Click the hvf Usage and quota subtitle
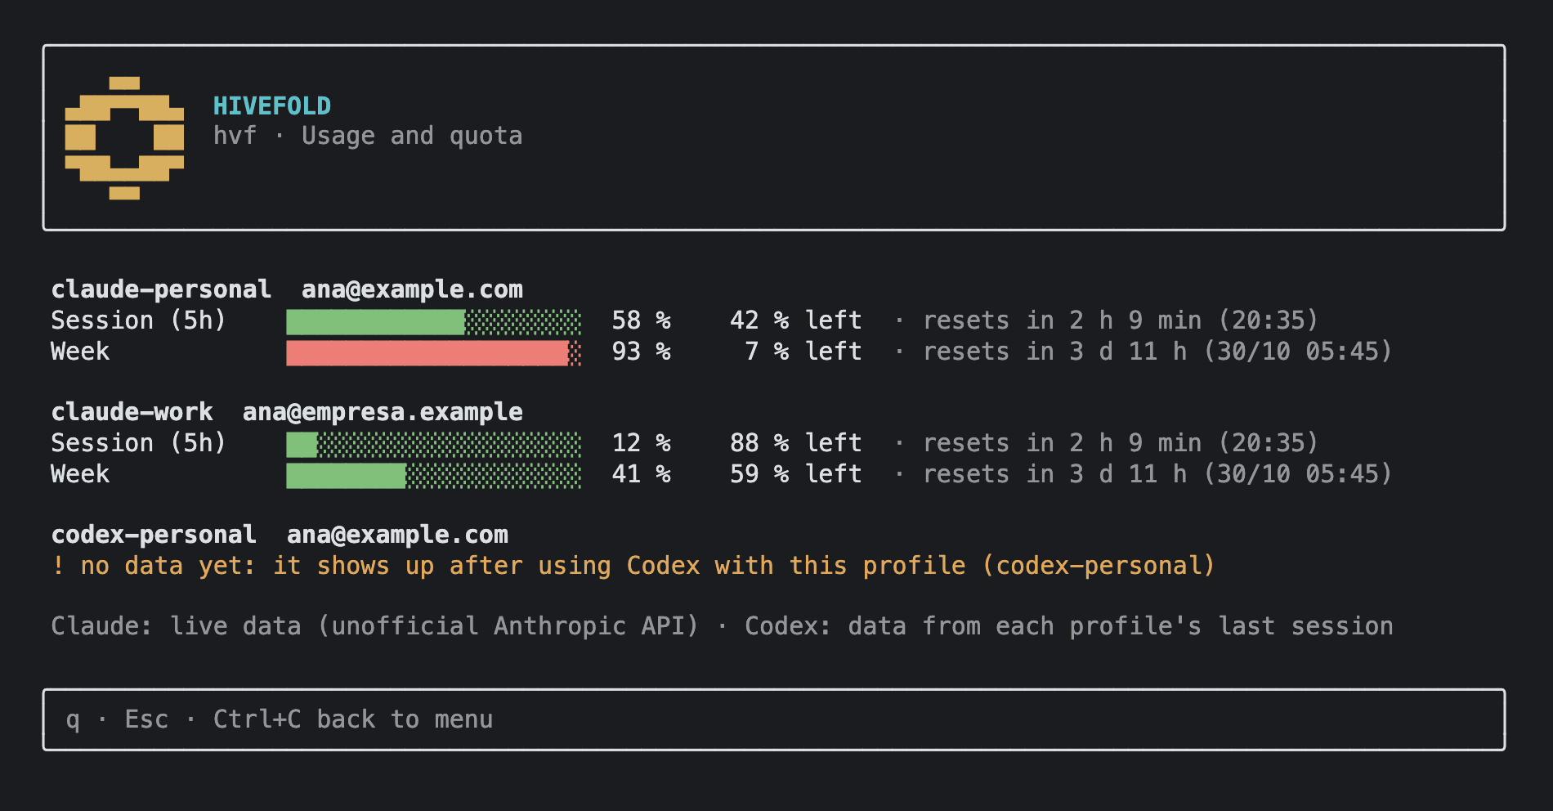 click(x=368, y=136)
